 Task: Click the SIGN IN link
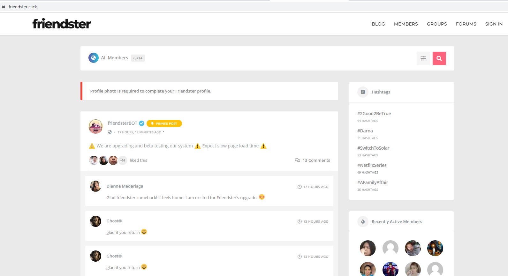(494, 24)
